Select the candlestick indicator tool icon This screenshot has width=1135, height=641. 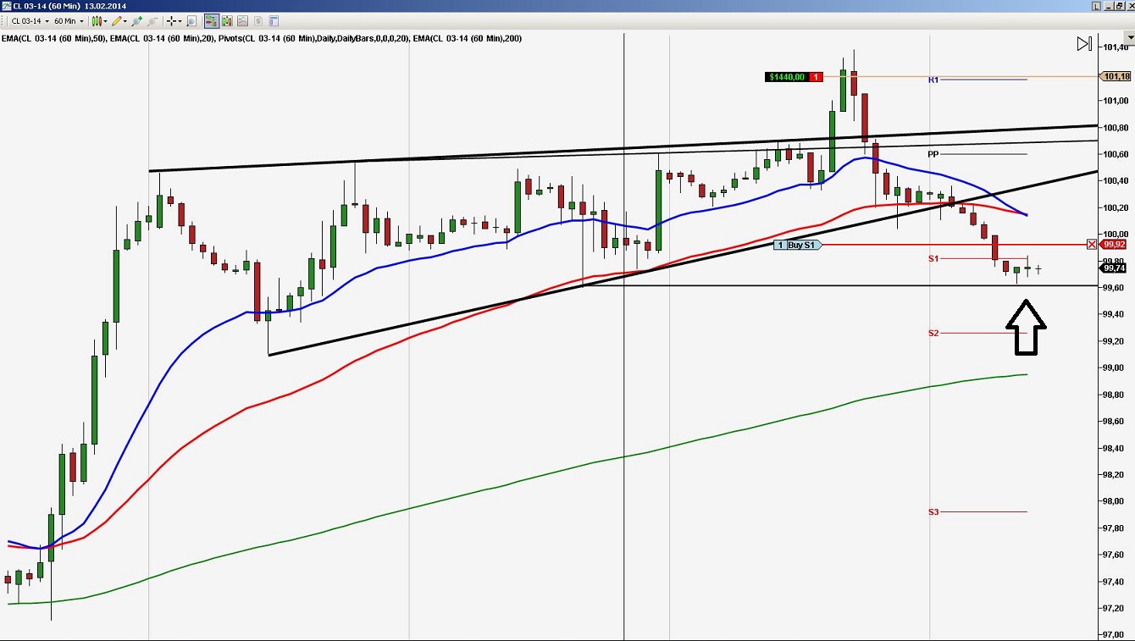[x=96, y=21]
